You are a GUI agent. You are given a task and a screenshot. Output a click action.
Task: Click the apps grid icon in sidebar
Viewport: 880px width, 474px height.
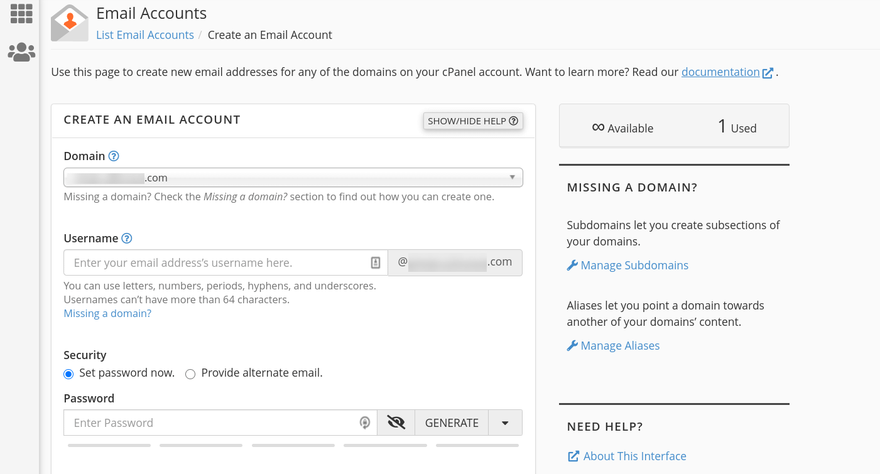[21, 13]
